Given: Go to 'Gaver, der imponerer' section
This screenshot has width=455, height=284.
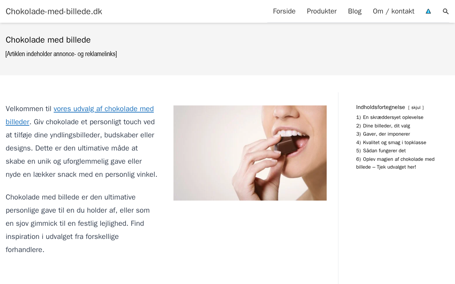Looking at the screenshot, I should tap(383, 134).
